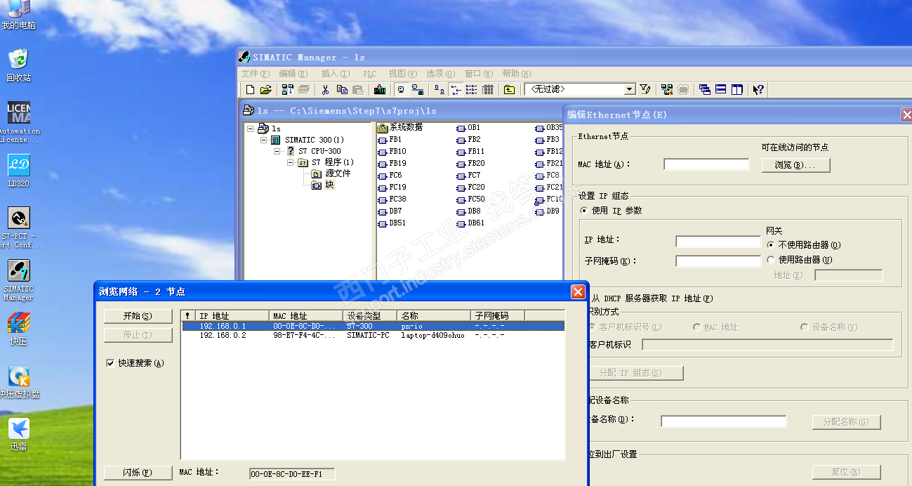Click the Download to PLC icon
This screenshot has height=486, width=912.
coord(380,90)
